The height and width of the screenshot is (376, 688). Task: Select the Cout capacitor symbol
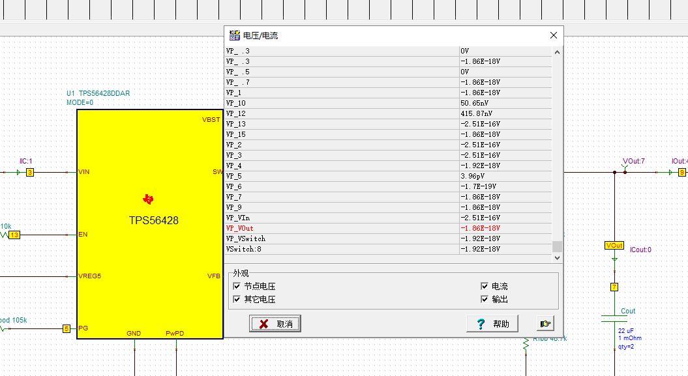tap(614, 319)
